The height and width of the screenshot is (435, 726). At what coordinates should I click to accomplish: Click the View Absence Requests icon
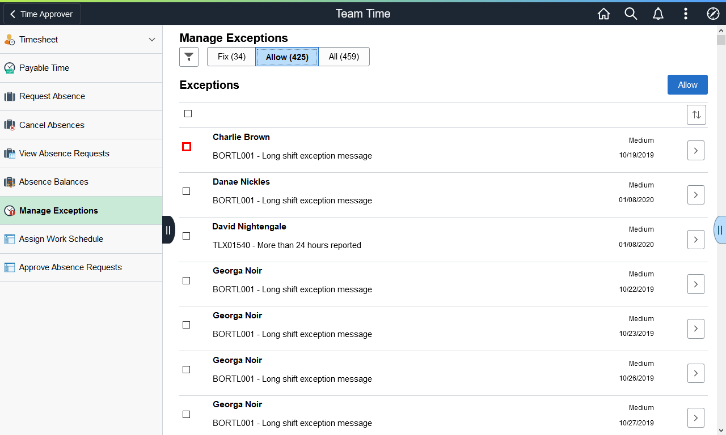tap(10, 153)
